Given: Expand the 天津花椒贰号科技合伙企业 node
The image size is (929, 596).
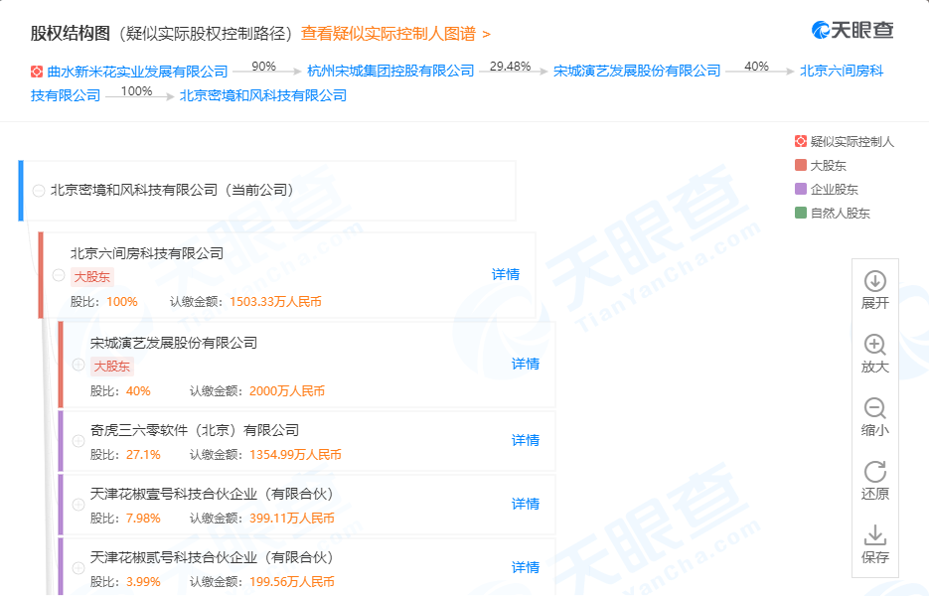Looking at the screenshot, I should (78, 567).
